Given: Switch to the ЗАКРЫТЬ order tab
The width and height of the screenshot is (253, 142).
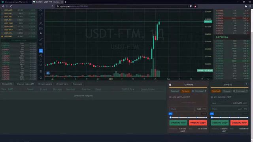Looking at the screenshot, I should [x=228, y=85].
